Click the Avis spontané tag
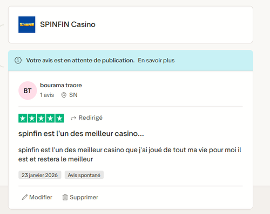Screen dimensions: 270x214 pos(84,175)
